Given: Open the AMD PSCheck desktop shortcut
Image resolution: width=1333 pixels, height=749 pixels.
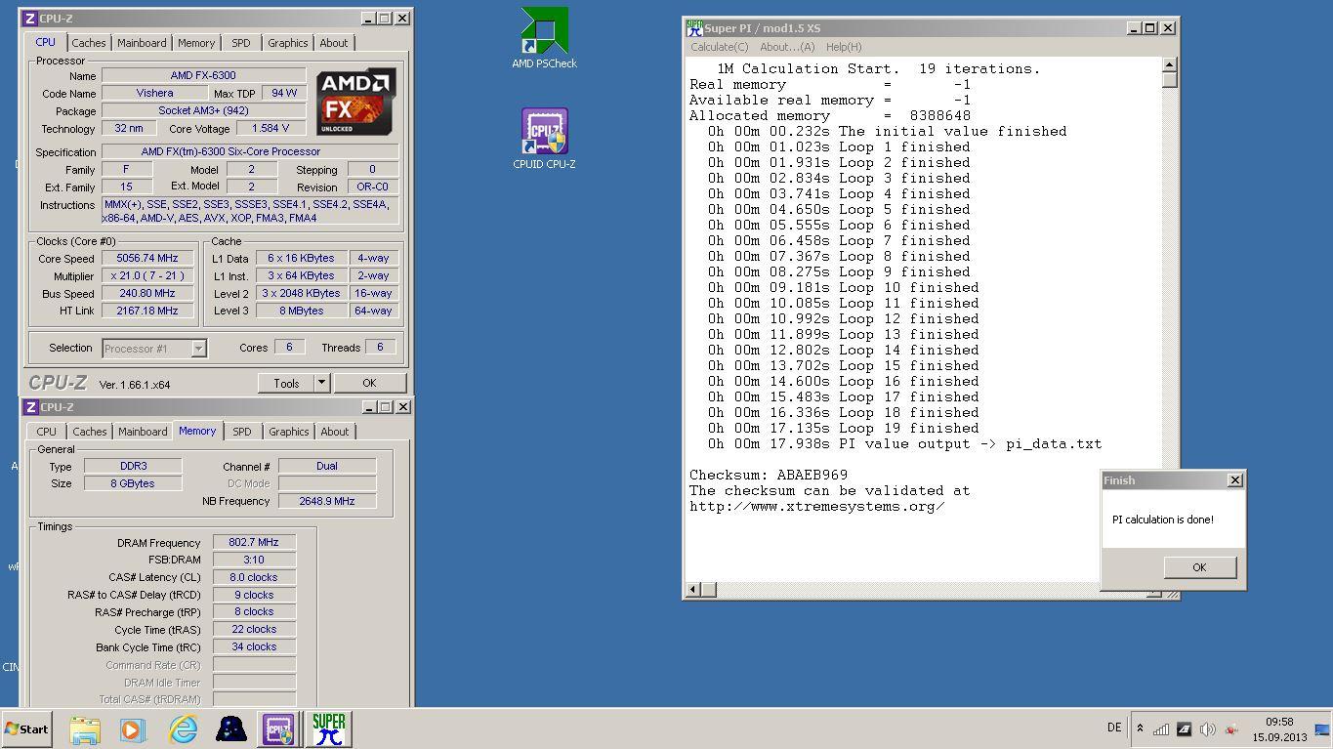Looking at the screenshot, I should pyautogui.click(x=544, y=38).
